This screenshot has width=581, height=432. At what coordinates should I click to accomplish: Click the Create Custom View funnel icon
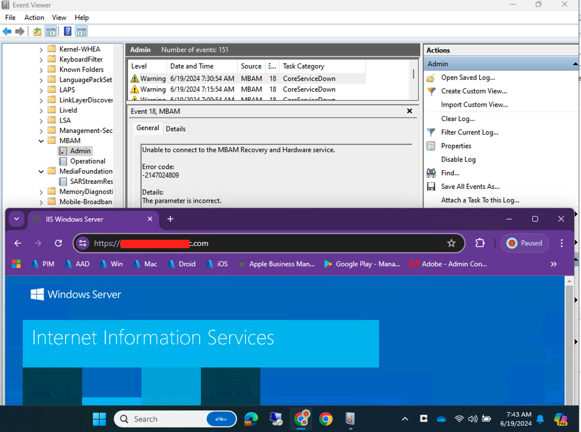tap(431, 91)
